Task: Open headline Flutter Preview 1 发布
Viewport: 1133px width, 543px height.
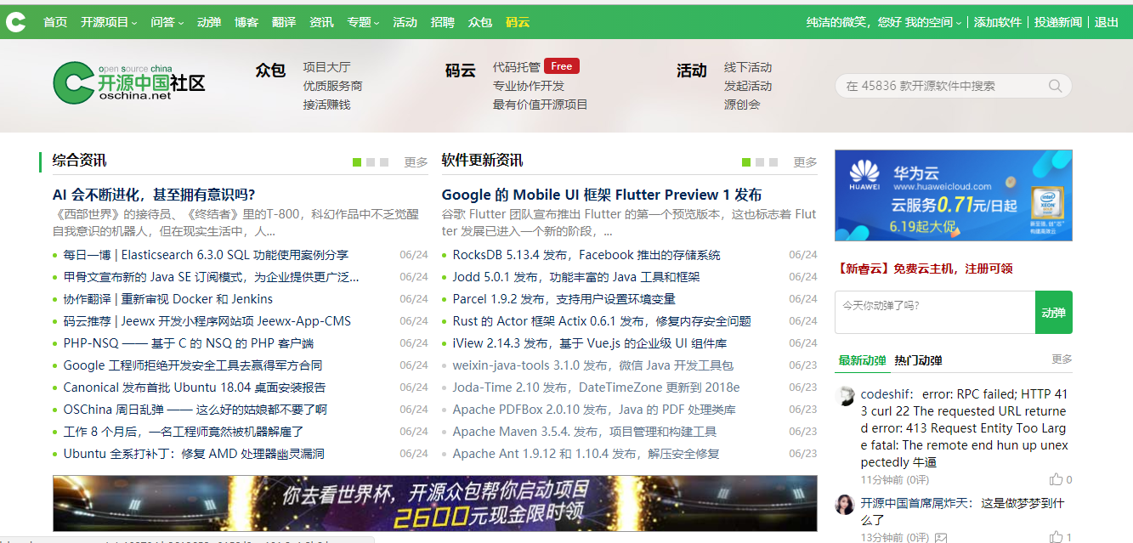Action: pos(602,195)
